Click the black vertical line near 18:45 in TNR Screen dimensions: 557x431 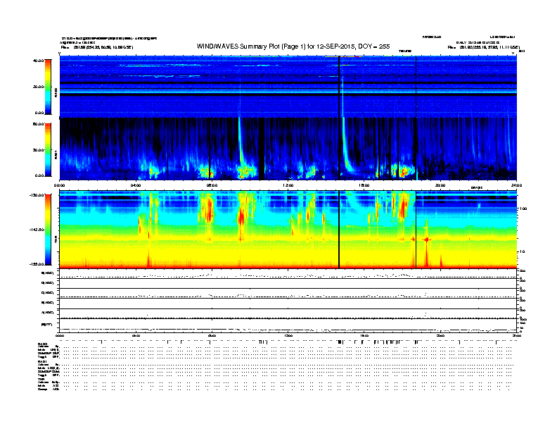click(416, 230)
